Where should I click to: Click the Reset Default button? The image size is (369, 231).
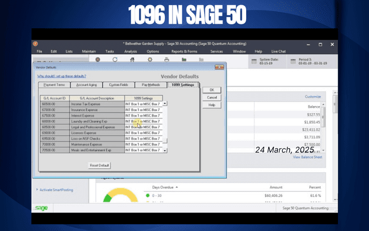(99, 165)
